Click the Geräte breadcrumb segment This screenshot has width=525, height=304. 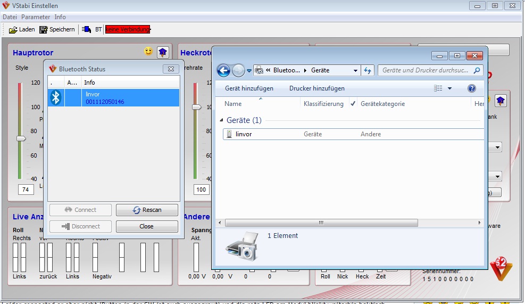(x=320, y=70)
